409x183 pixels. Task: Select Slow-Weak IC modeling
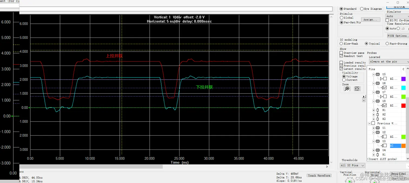(x=341, y=43)
